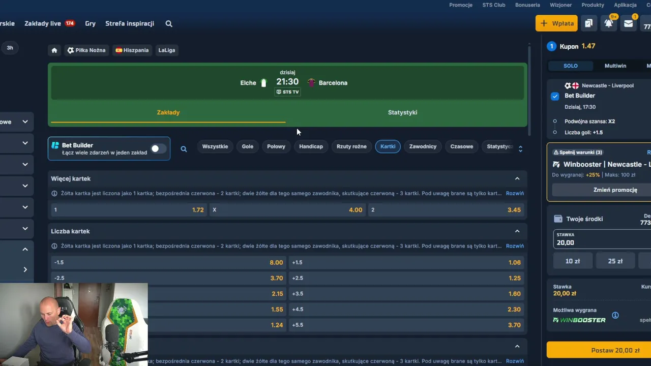
Task: Expand Liczba kartek description with Rozwiń
Action: click(x=515, y=246)
